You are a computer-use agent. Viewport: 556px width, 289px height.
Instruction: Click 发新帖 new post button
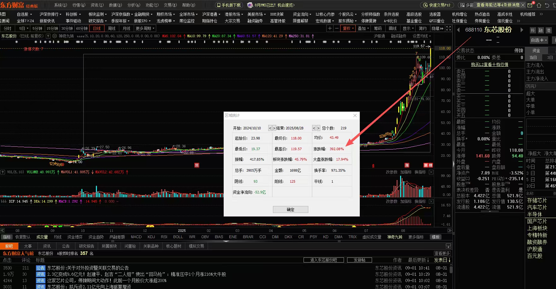[359, 260]
